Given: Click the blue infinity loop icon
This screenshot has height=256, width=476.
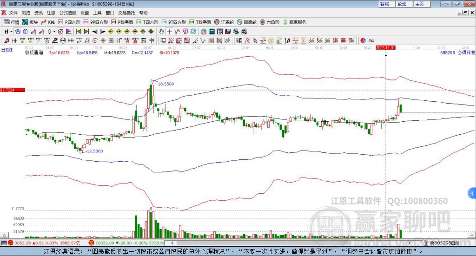Looking at the screenshot, I should pos(371,40).
